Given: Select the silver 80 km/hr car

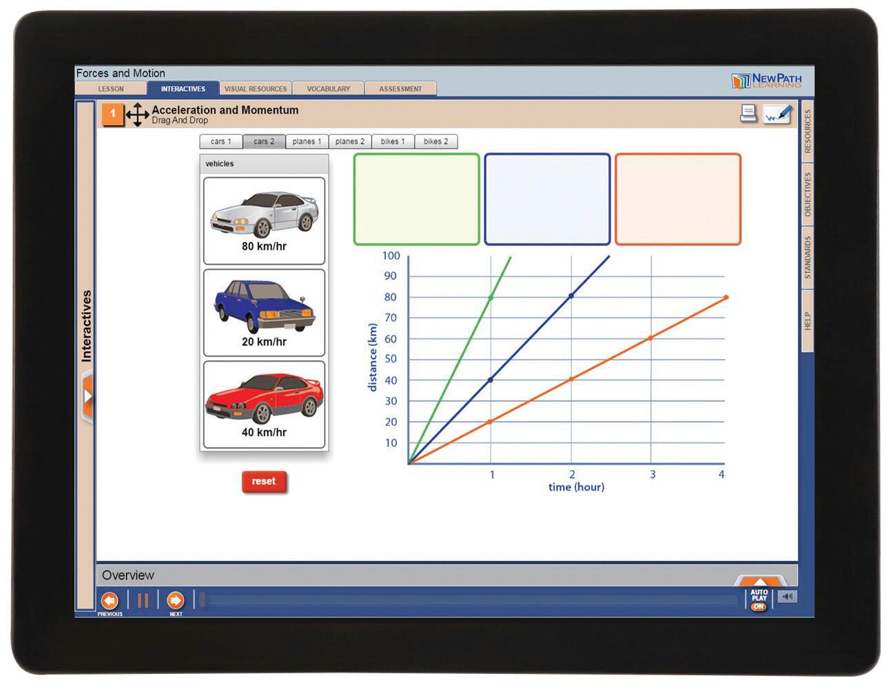Looking at the screenshot, I should (x=264, y=220).
